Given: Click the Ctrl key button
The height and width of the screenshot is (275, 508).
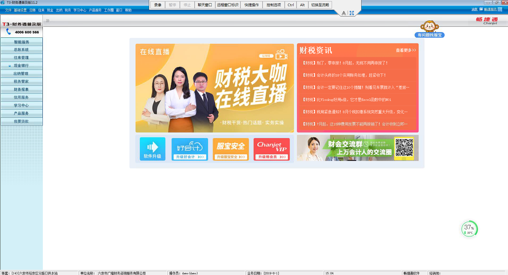Looking at the screenshot, I should pyautogui.click(x=291, y=5).
